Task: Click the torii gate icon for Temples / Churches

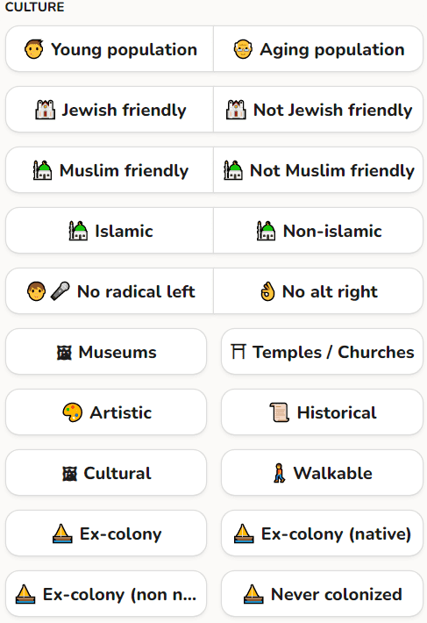Action: pos(238,352)
